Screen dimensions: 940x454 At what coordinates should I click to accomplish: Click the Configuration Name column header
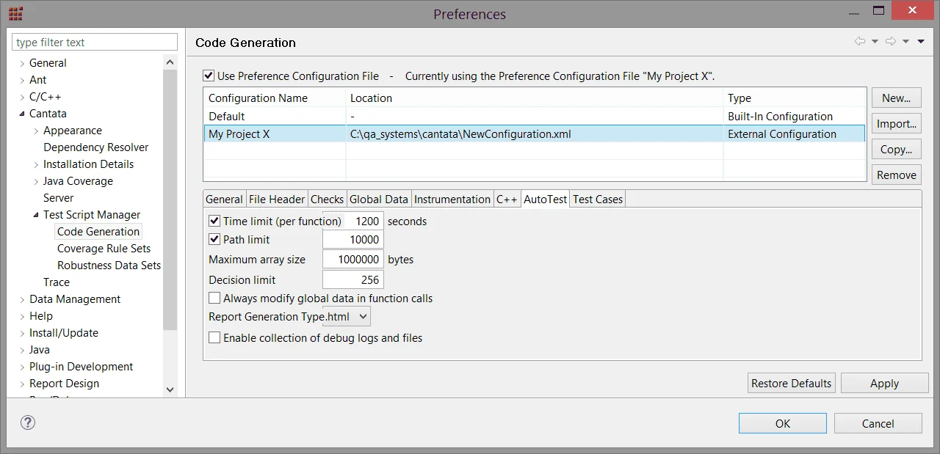(x=274, y=98)
